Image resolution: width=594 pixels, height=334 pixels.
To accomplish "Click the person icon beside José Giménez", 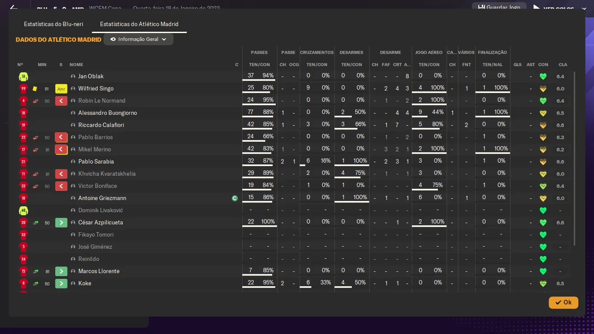I will (73, 247).
